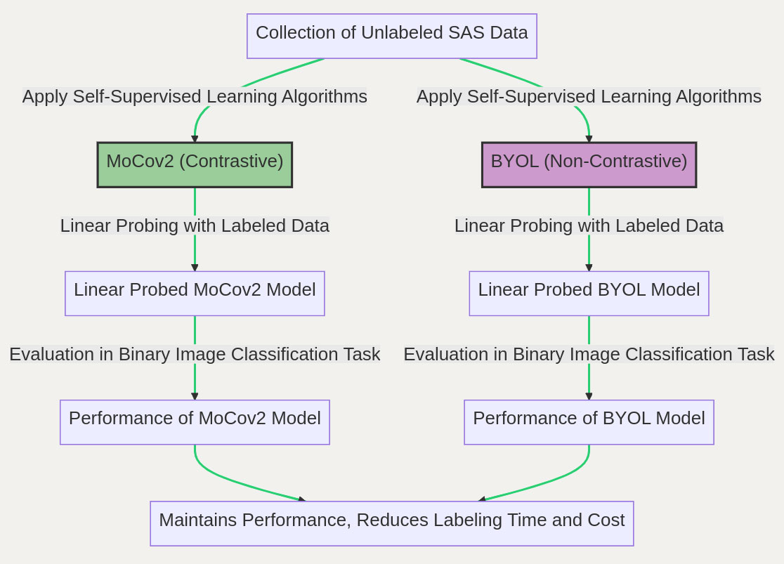The image size is (784, 564).
Task: Click the Evaluation label under Linear Probed BYOL
Action: [589, 355]
